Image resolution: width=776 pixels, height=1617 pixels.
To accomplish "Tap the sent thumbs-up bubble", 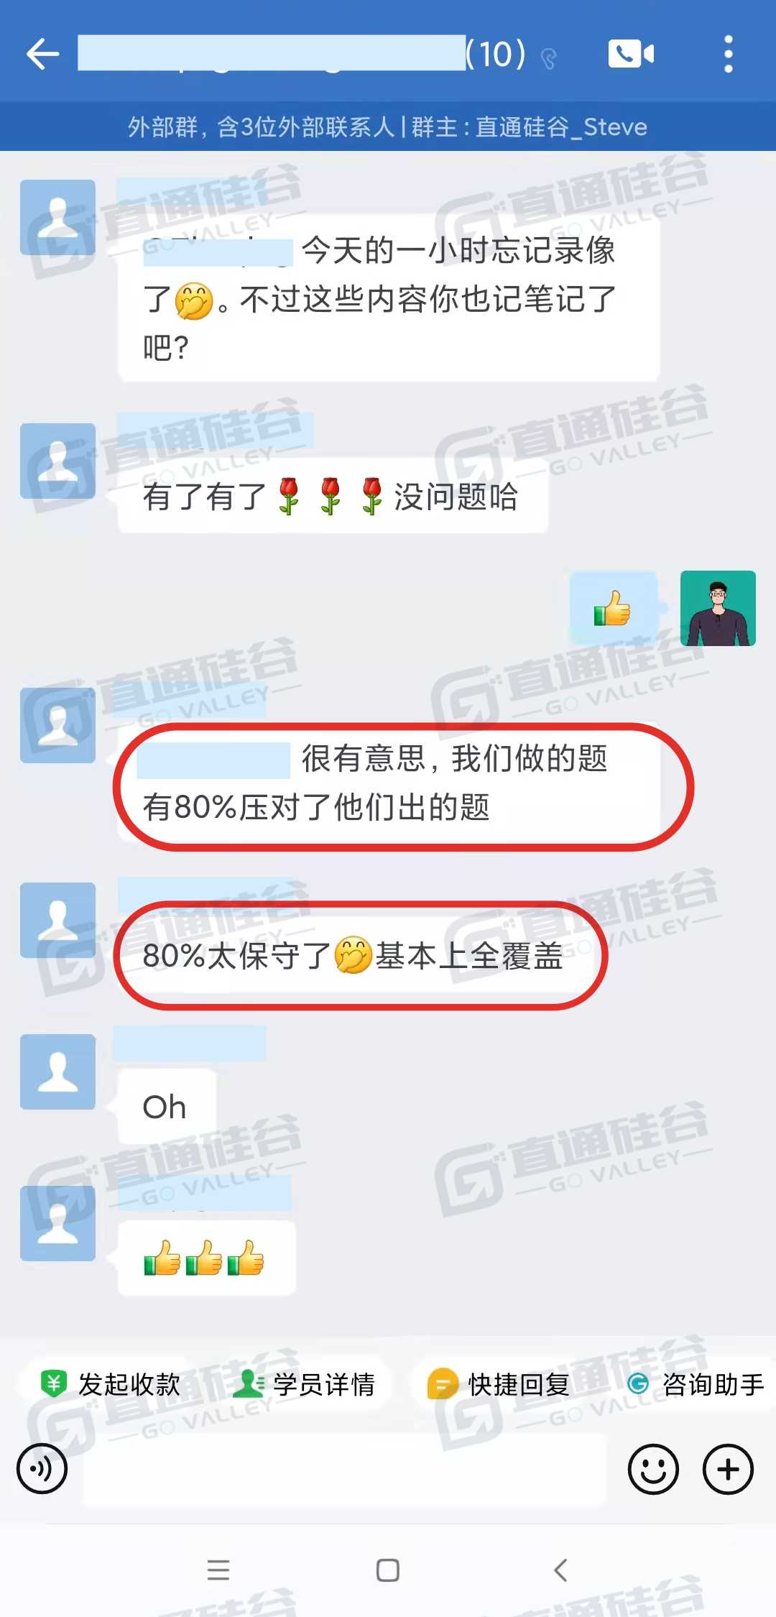I will tap(613, 608).
